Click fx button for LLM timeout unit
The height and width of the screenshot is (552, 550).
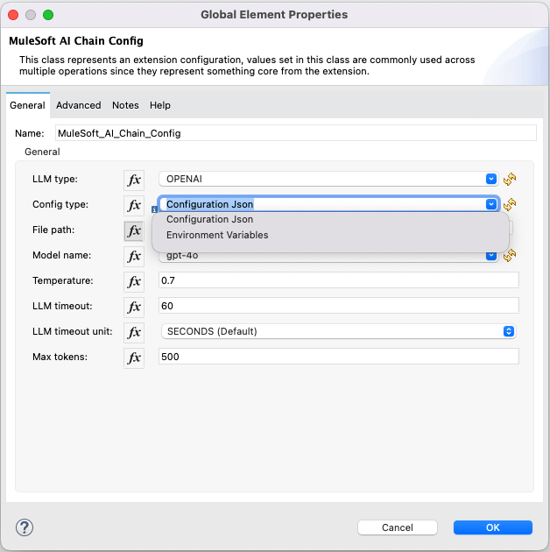(x=134, y=332)
